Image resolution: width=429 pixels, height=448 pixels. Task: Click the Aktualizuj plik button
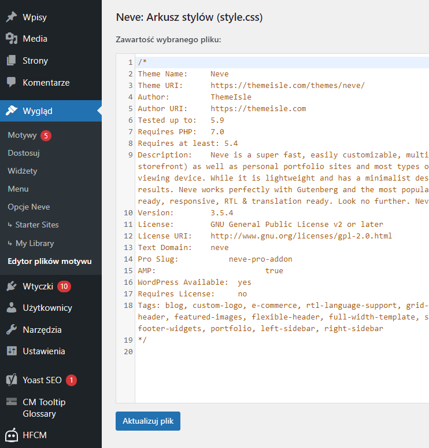click(148, 421)
